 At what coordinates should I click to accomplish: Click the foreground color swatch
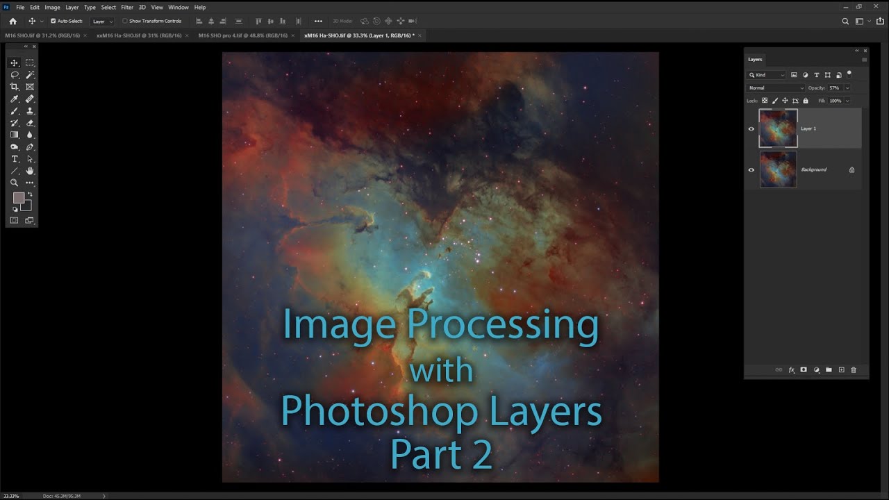tap(19, 198)
